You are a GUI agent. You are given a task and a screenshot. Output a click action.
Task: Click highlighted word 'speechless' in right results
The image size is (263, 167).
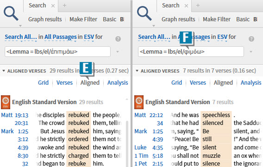pos(216,115)
